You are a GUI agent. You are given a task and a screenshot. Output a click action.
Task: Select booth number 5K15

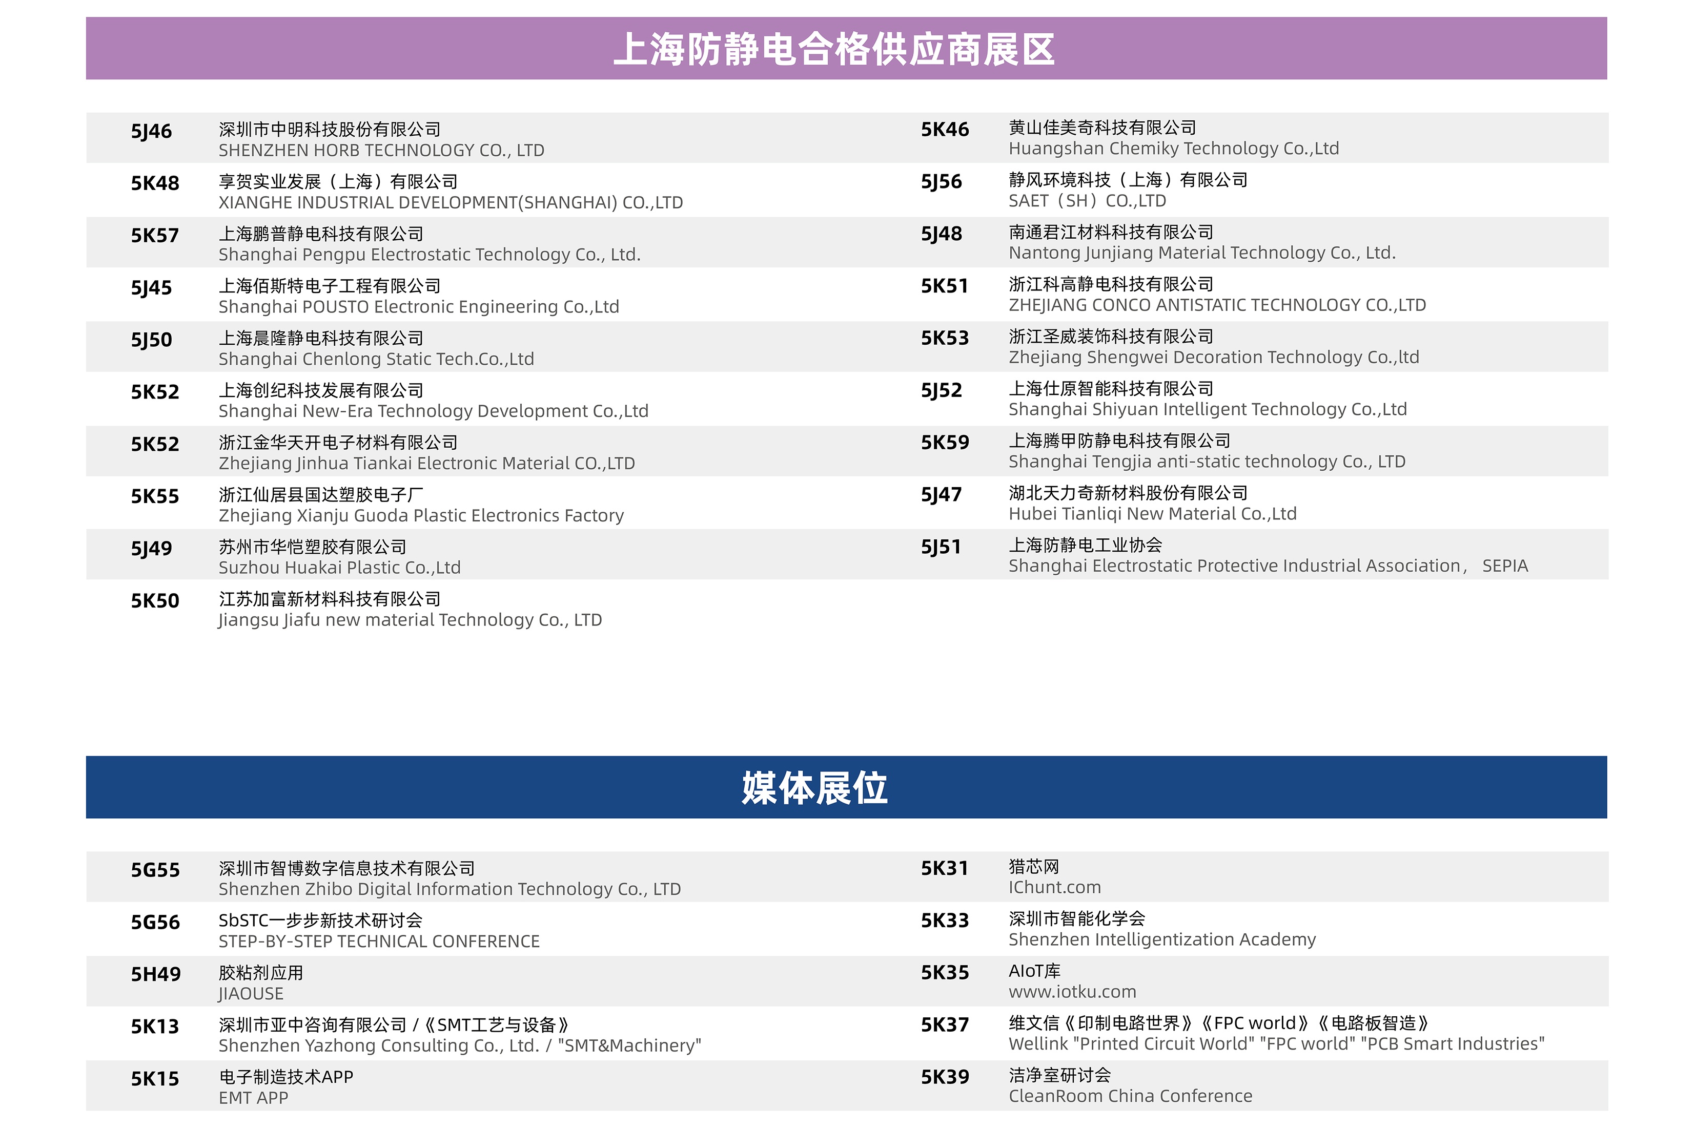click(x=155, y=1080)
